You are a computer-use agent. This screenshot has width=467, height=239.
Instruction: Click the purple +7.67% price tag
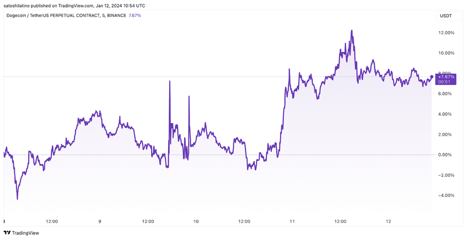[x=446, y=79]
